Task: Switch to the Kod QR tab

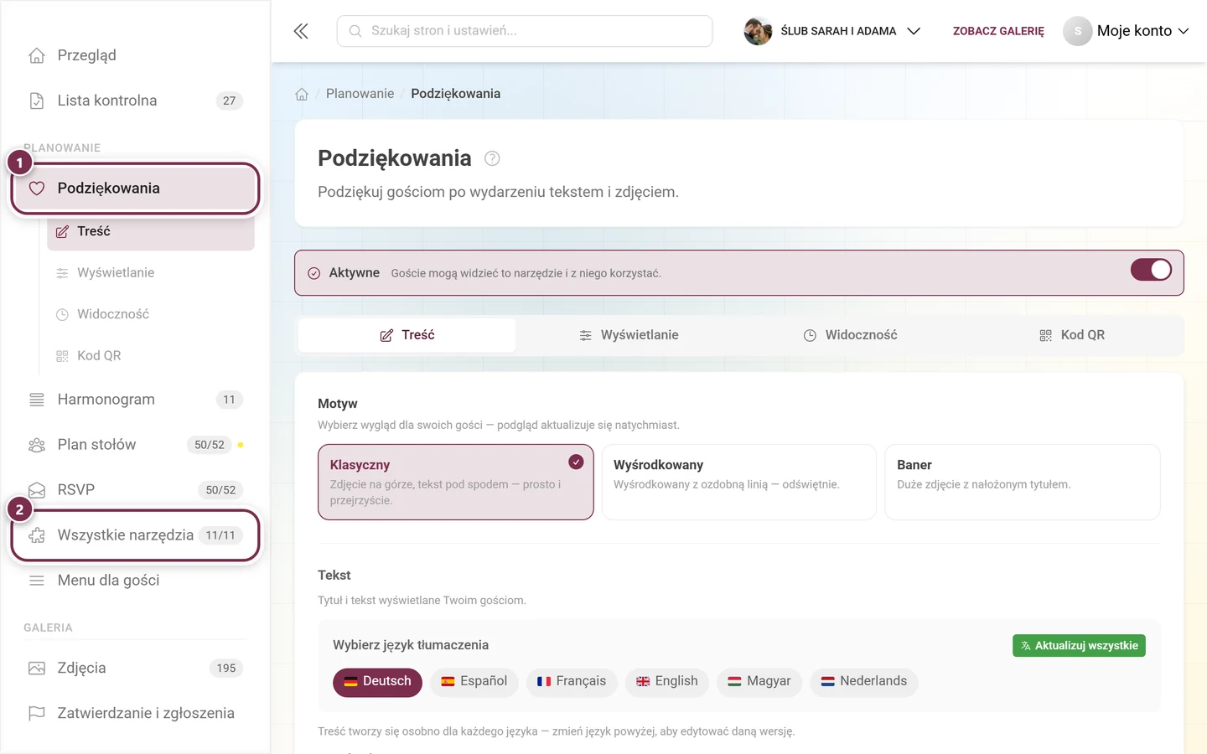Action: tap(1071, 335)
